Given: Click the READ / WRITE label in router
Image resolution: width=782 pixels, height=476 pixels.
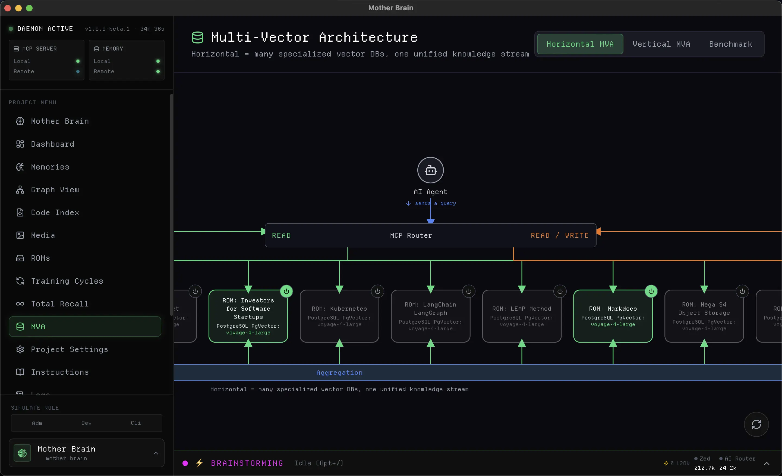Looking at the screenshot, I should click(x=560, y=235).
